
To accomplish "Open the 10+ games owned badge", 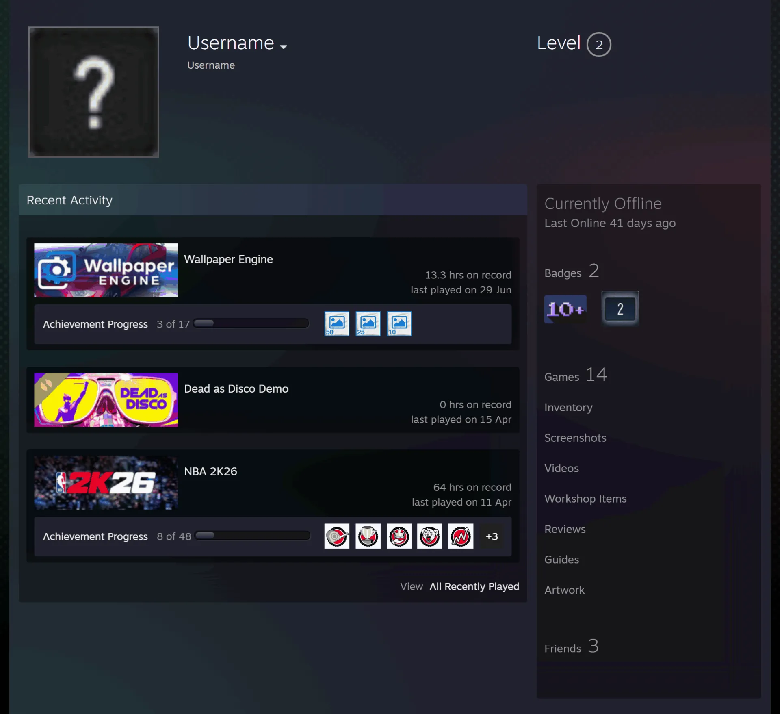I will tap(565, 309).
